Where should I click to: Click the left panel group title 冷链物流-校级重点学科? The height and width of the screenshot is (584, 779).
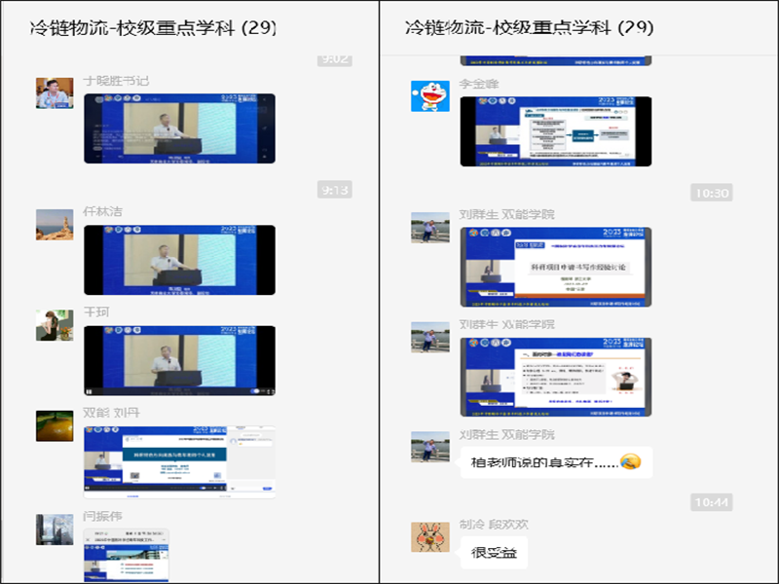(x=153, y=28)
